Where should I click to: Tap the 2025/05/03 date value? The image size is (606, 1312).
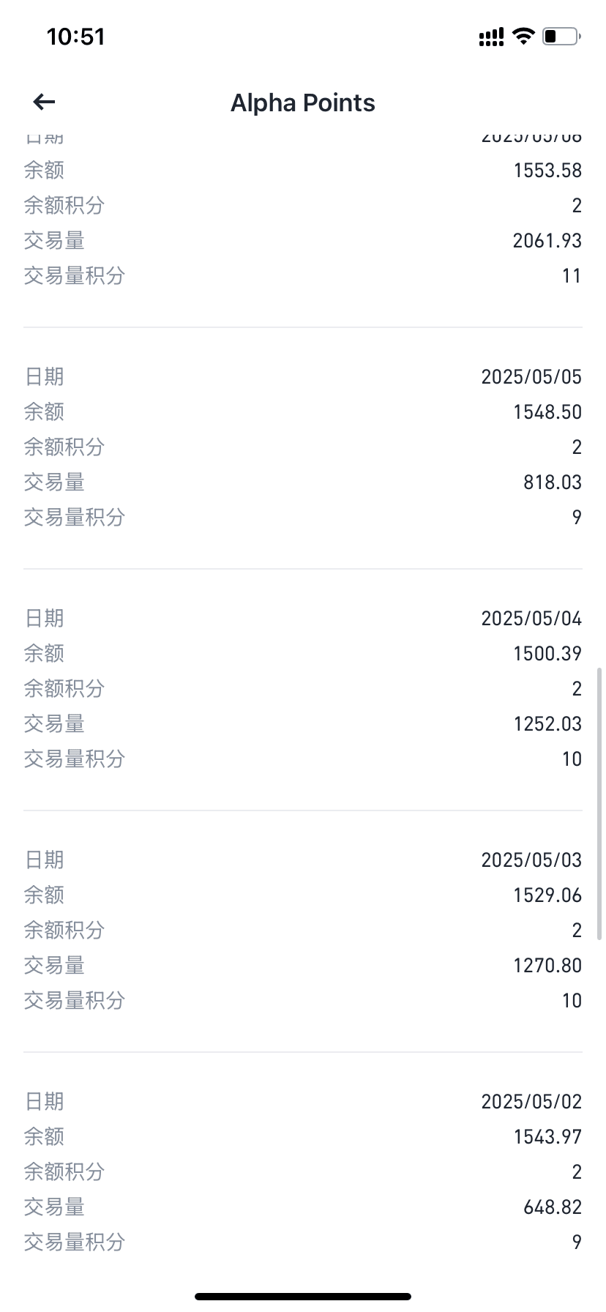tap(531, 860)
